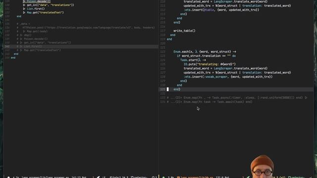Click the final "end" on left pane line 144
Screen dimensions: 317x178
tap(13, 58)
